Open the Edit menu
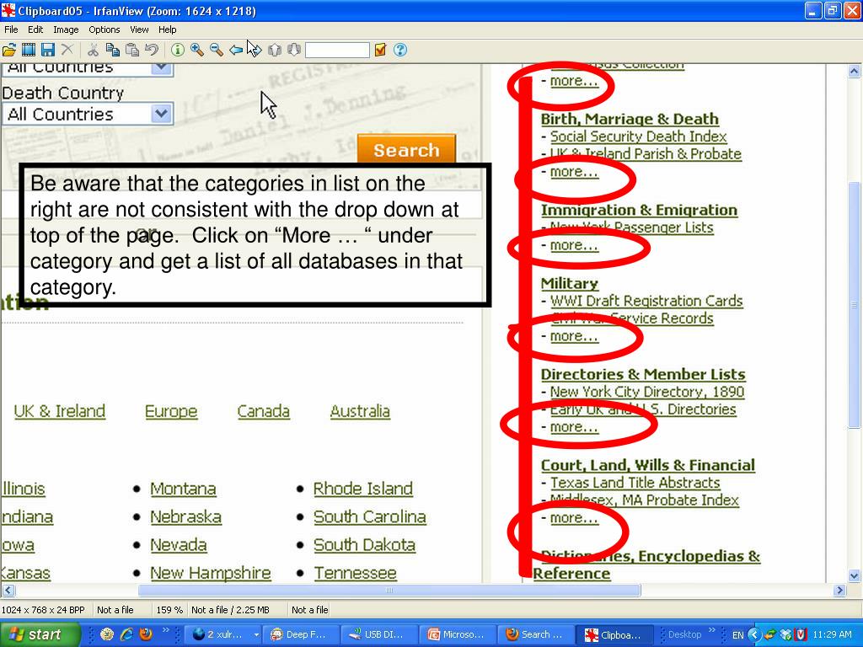This screenshot has height=647, width=863. tap(35, 29)
